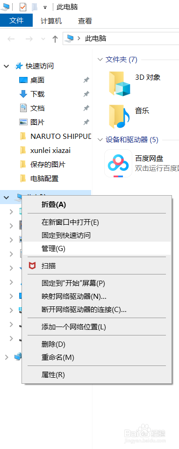Image resolution: width=179 pixels, height=449 pixels.
Task: Click the 图片 pictures icon in sidebar
Action: (x=23, y=122)
